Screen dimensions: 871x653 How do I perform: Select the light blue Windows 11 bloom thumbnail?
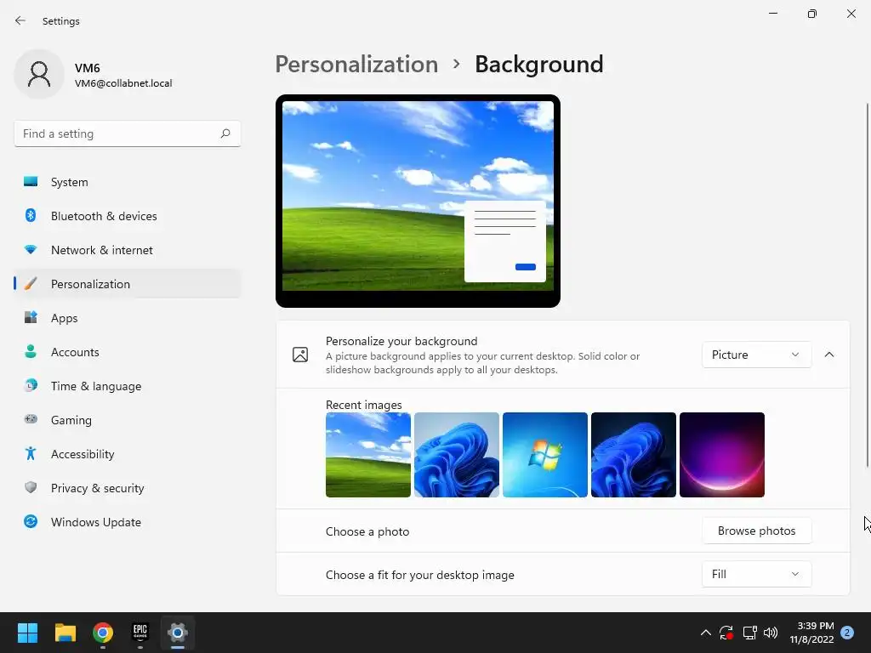point(457,455)
